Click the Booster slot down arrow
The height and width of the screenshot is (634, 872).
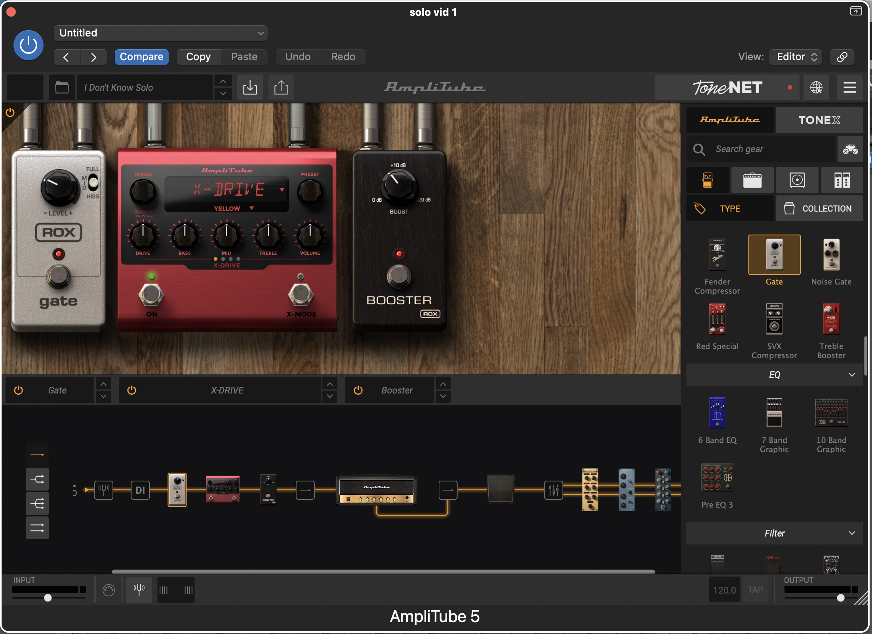click(443, 396)
